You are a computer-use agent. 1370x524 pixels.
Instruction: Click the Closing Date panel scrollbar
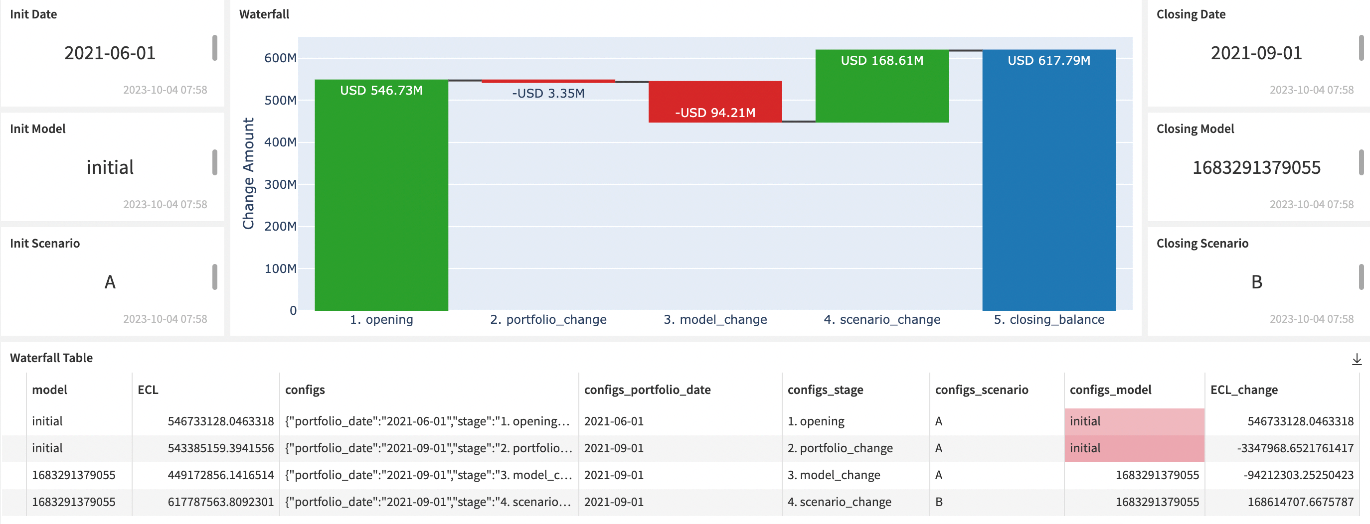pyautogui.click(x=1361, y=48)
